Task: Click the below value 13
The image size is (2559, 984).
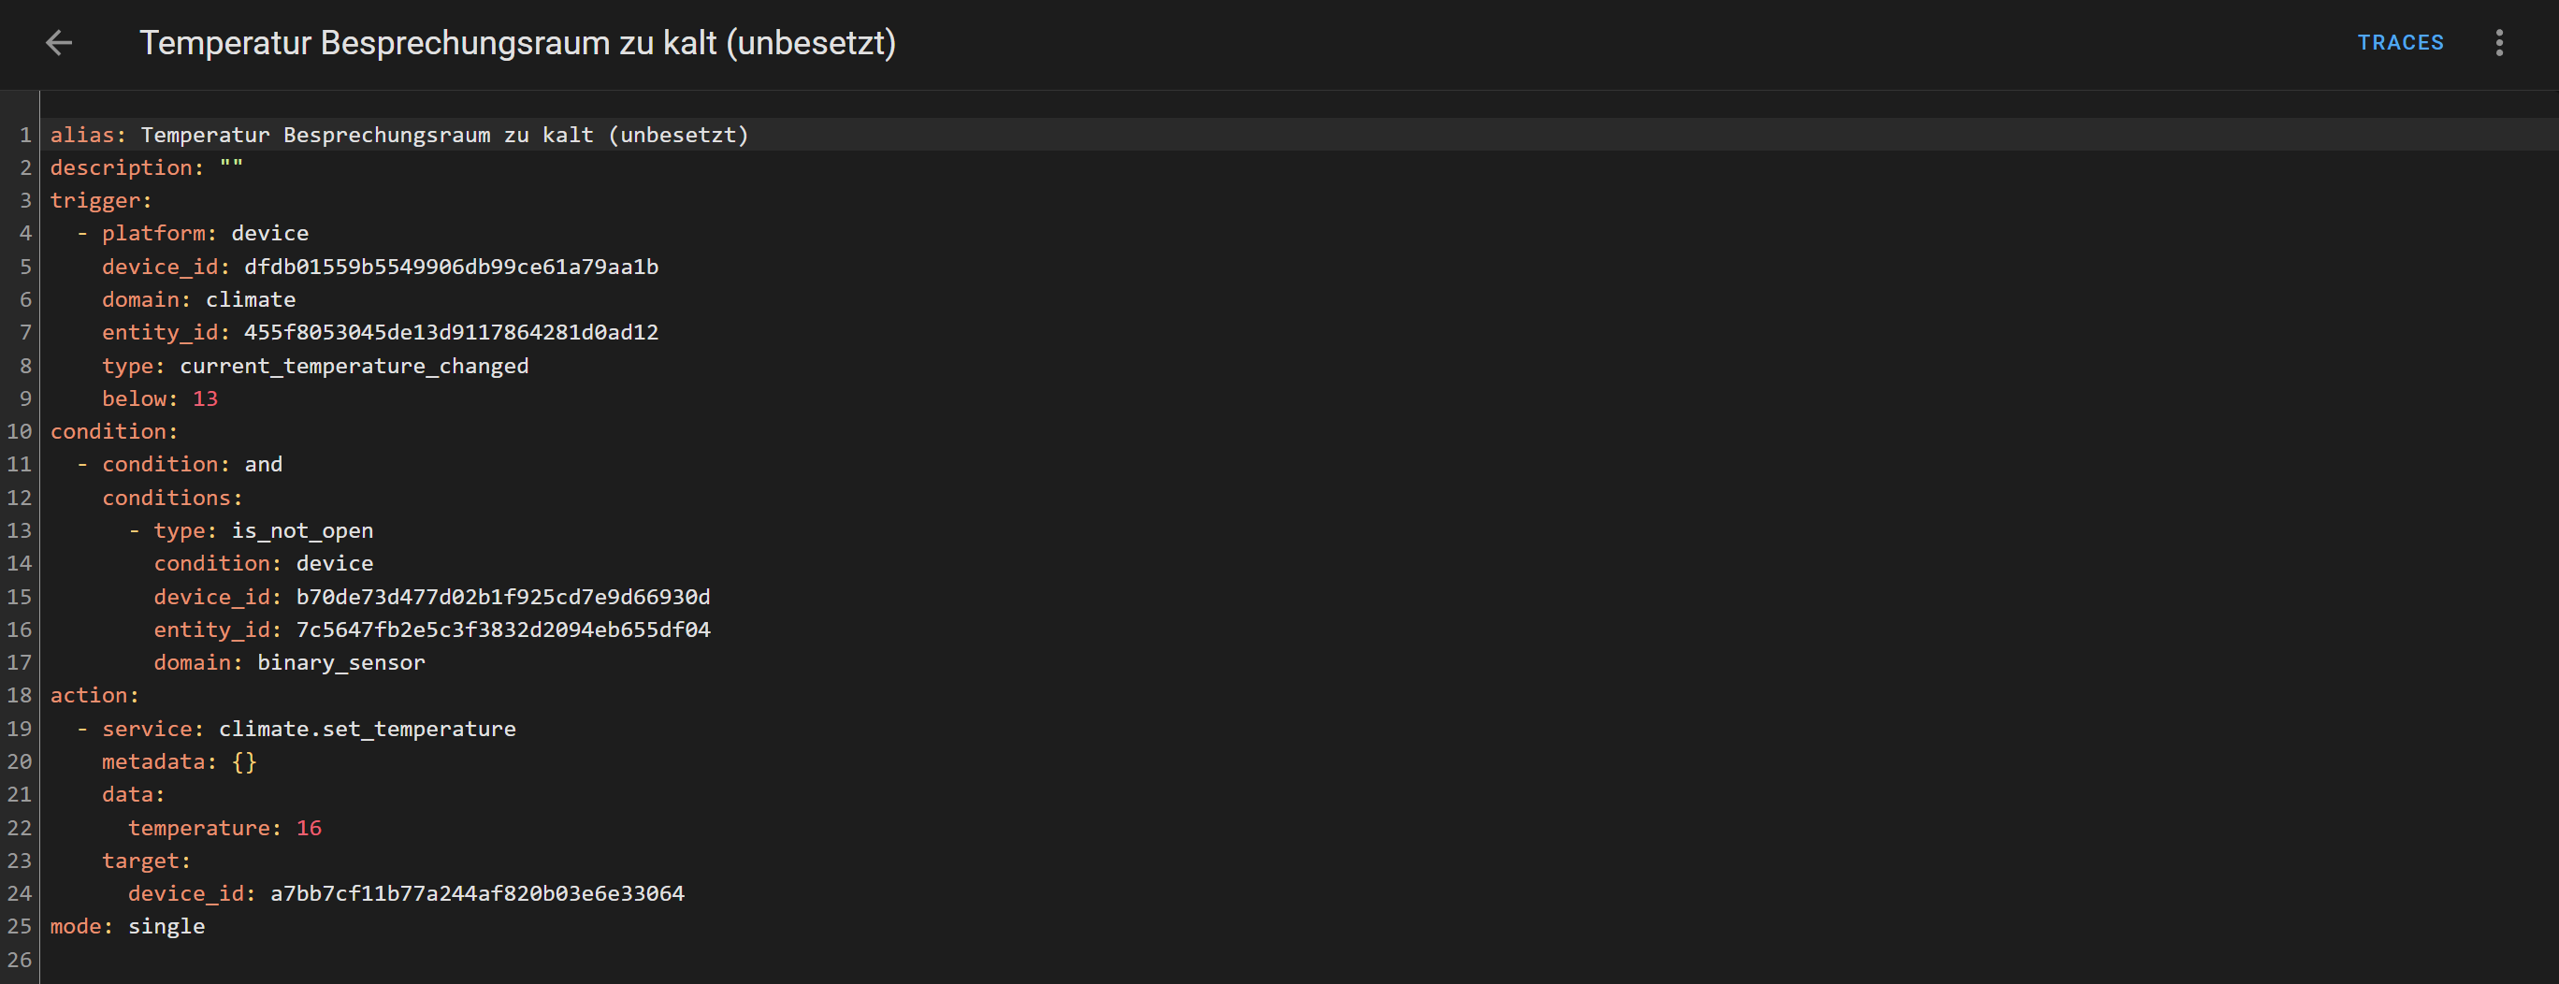Action: pyautogui.click(x=205, y=398)
